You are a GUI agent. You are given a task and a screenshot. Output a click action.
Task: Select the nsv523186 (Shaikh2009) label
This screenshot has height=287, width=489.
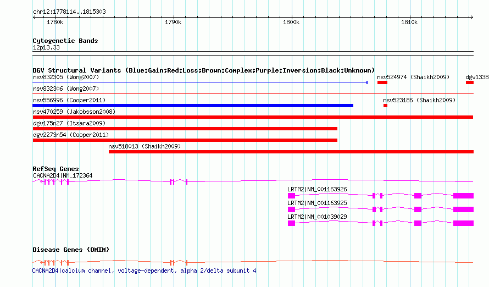pyautogui.click(x=419, y=100)
